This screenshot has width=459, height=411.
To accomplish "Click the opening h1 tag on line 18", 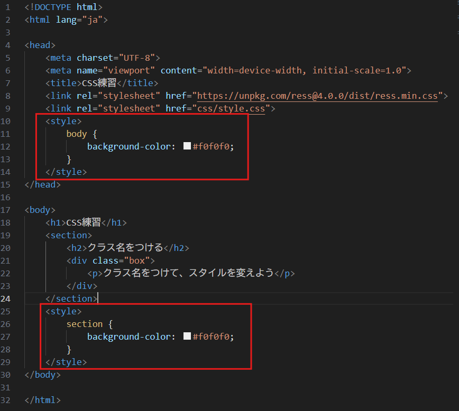I will click(56, 222).
